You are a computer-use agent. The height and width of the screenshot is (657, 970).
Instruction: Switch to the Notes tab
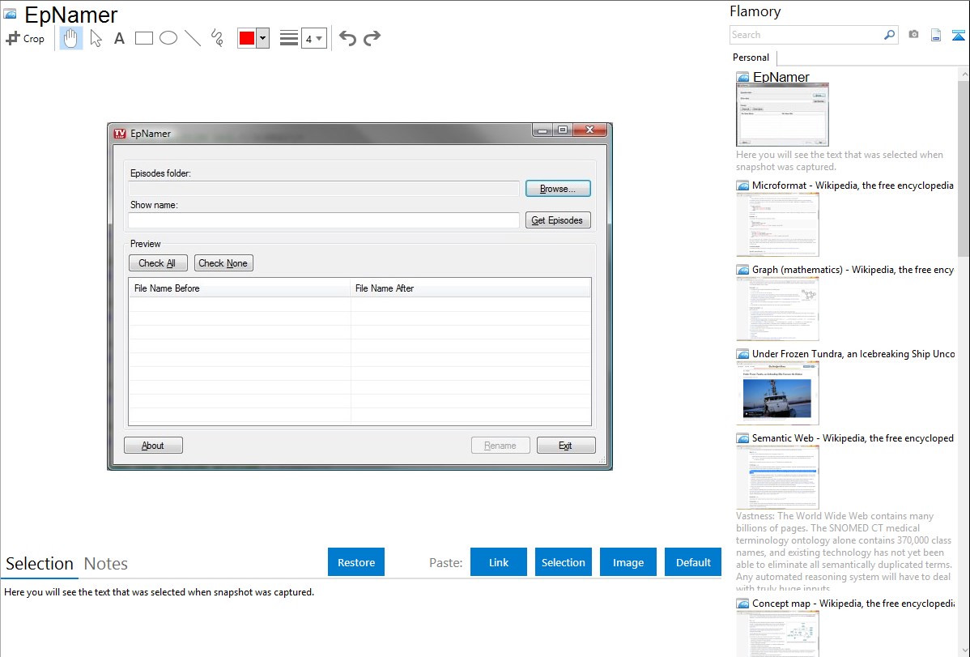pyautogui.click(x=105, y=564)
